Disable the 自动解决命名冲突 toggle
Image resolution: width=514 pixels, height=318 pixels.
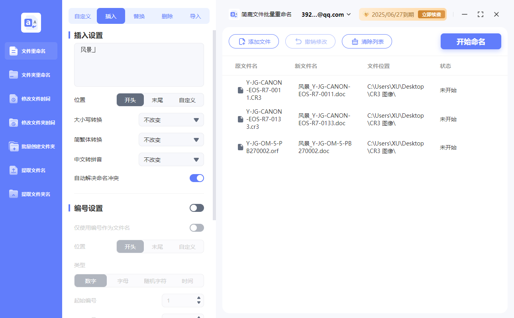196,178
